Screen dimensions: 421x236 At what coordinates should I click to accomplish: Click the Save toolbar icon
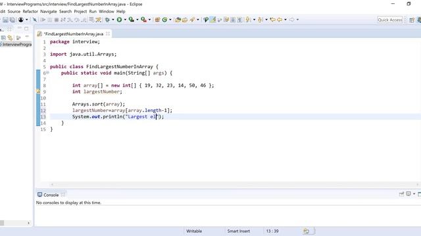pos(5,20)
